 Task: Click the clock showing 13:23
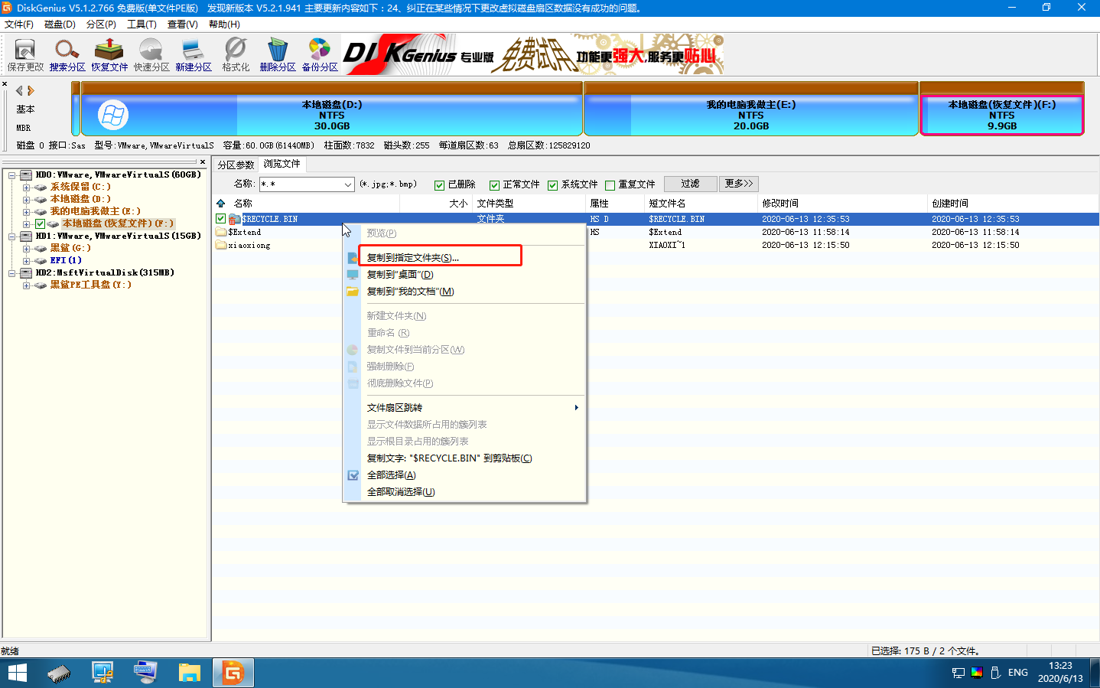1060,666
